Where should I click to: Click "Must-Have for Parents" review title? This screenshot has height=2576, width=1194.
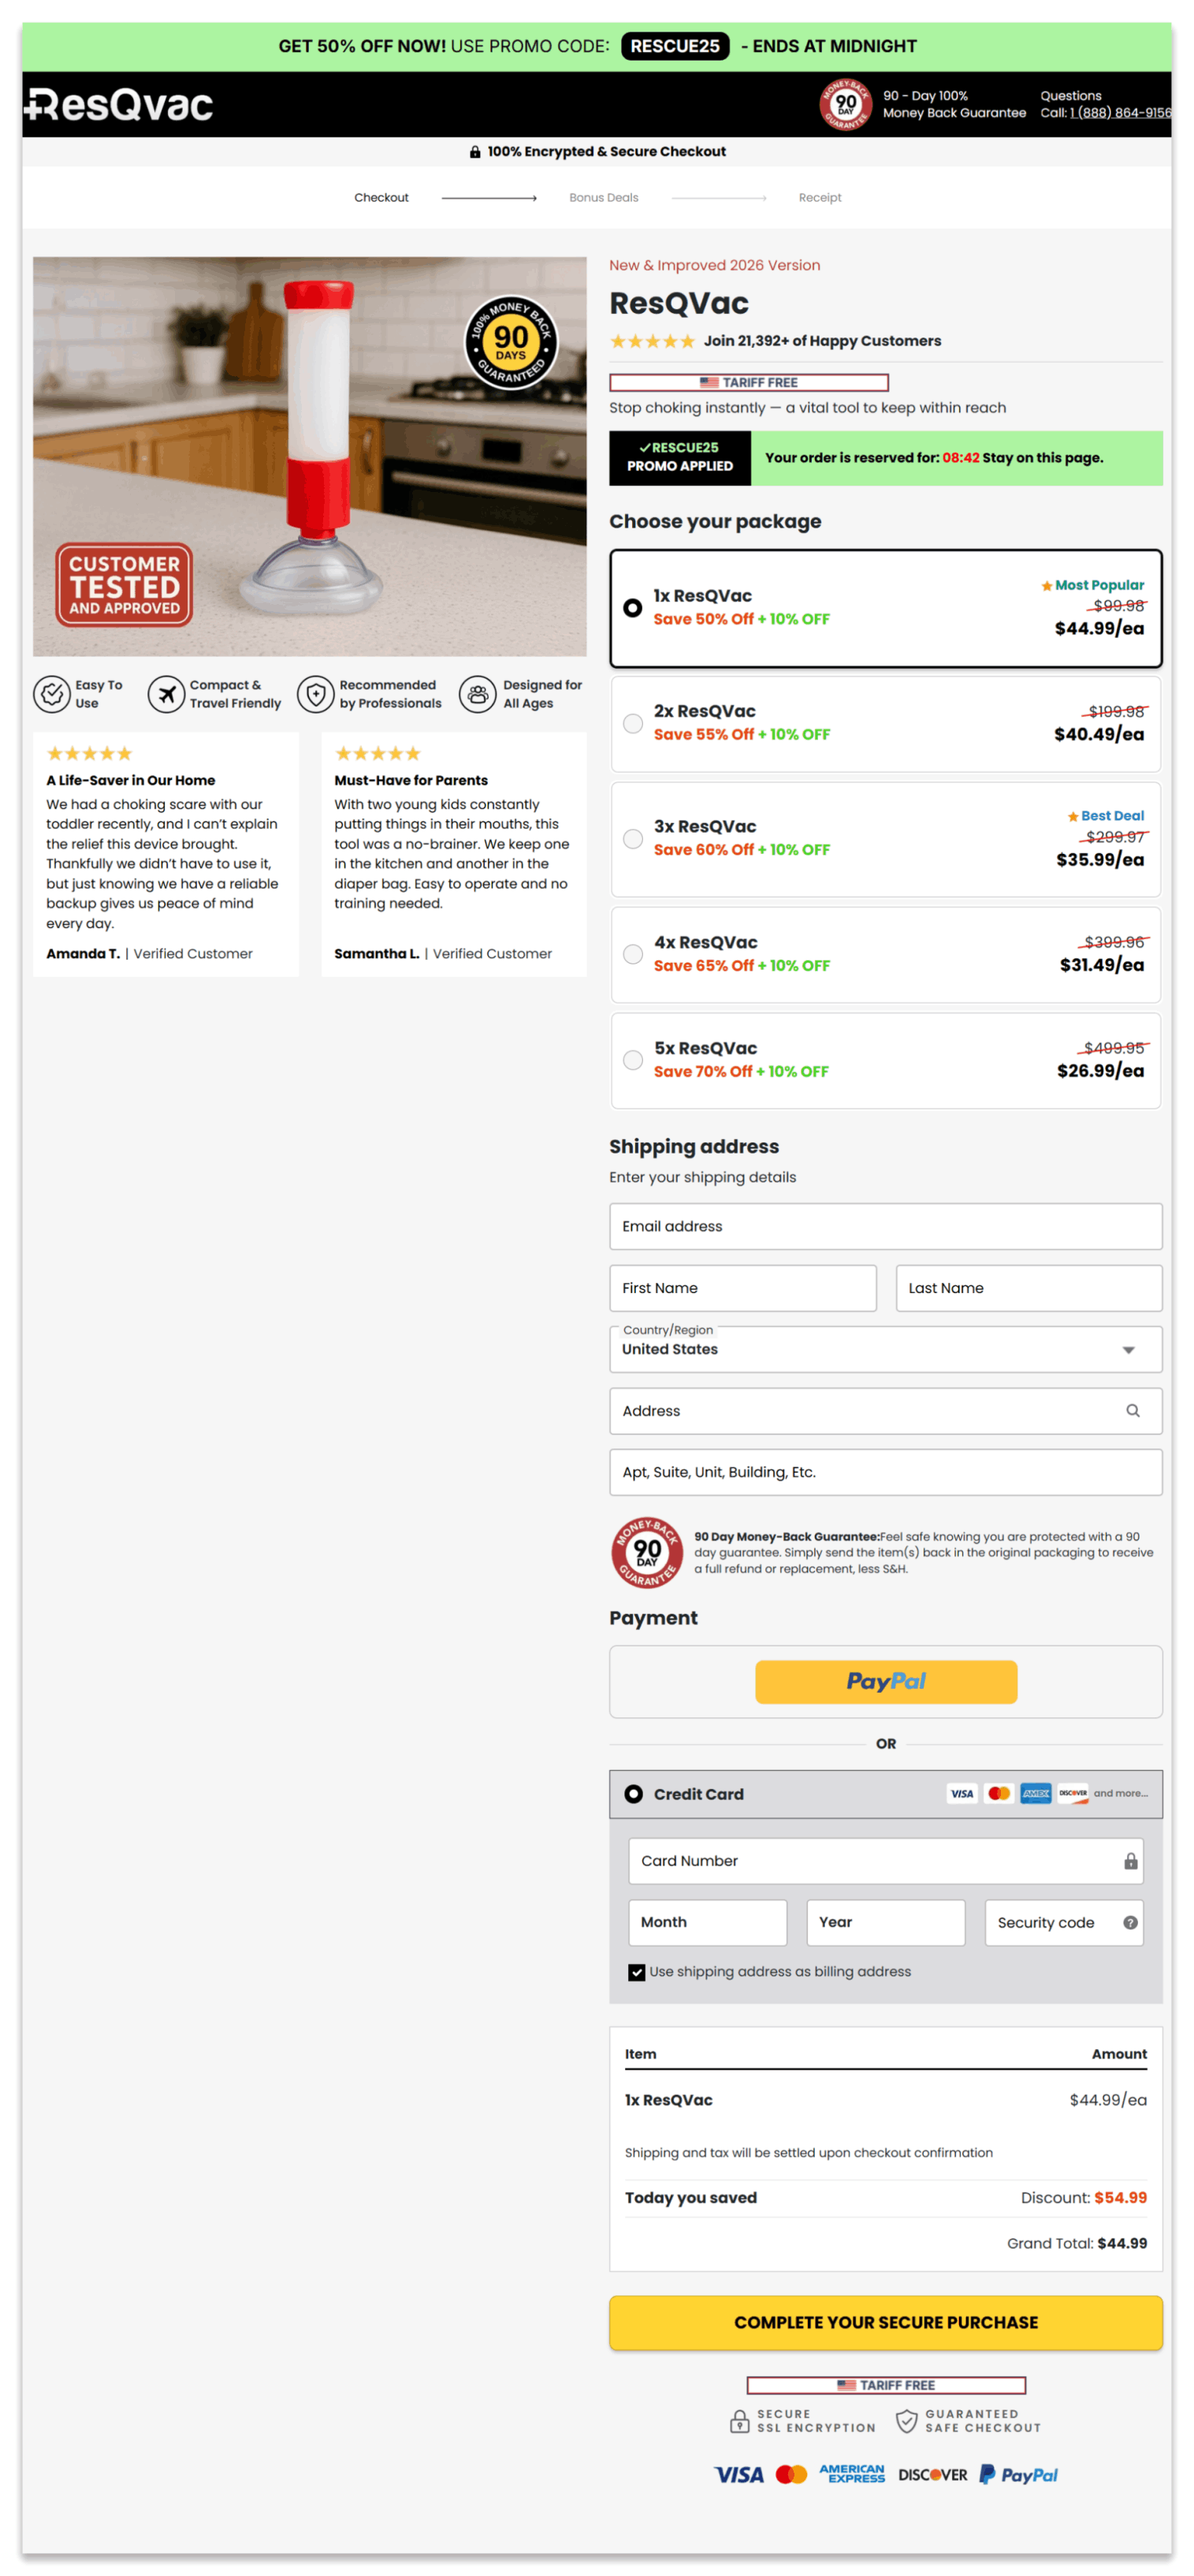click(x=411, y=781)
